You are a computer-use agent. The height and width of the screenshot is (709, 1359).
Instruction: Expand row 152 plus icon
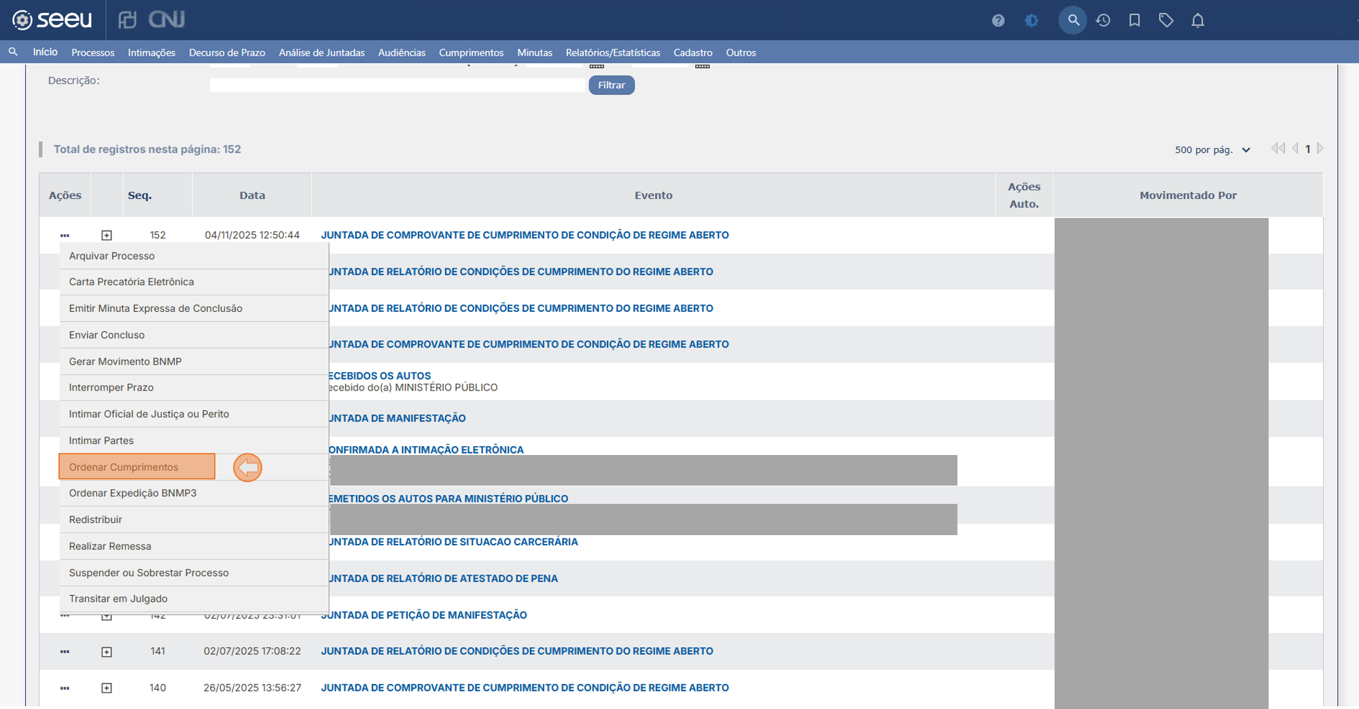[x=107, y=235]
